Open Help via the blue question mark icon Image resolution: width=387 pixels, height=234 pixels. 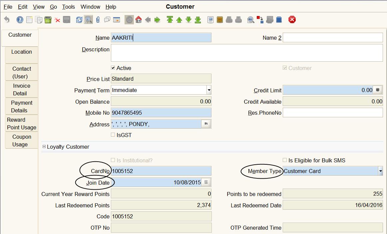point(20,20)
